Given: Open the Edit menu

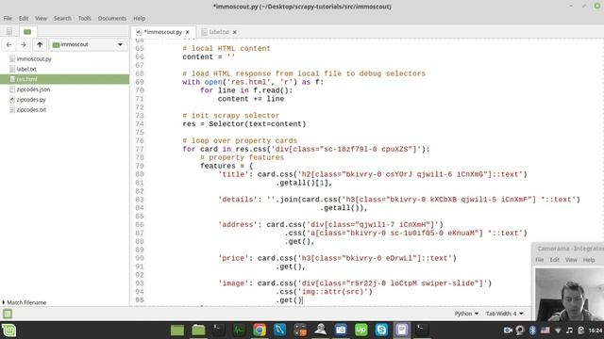Looking at the screenshot, I should click(x=24, y=18).
